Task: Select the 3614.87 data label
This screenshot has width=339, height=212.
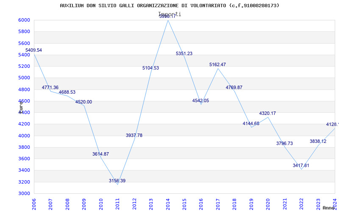Action: click(x=100, y=154)
